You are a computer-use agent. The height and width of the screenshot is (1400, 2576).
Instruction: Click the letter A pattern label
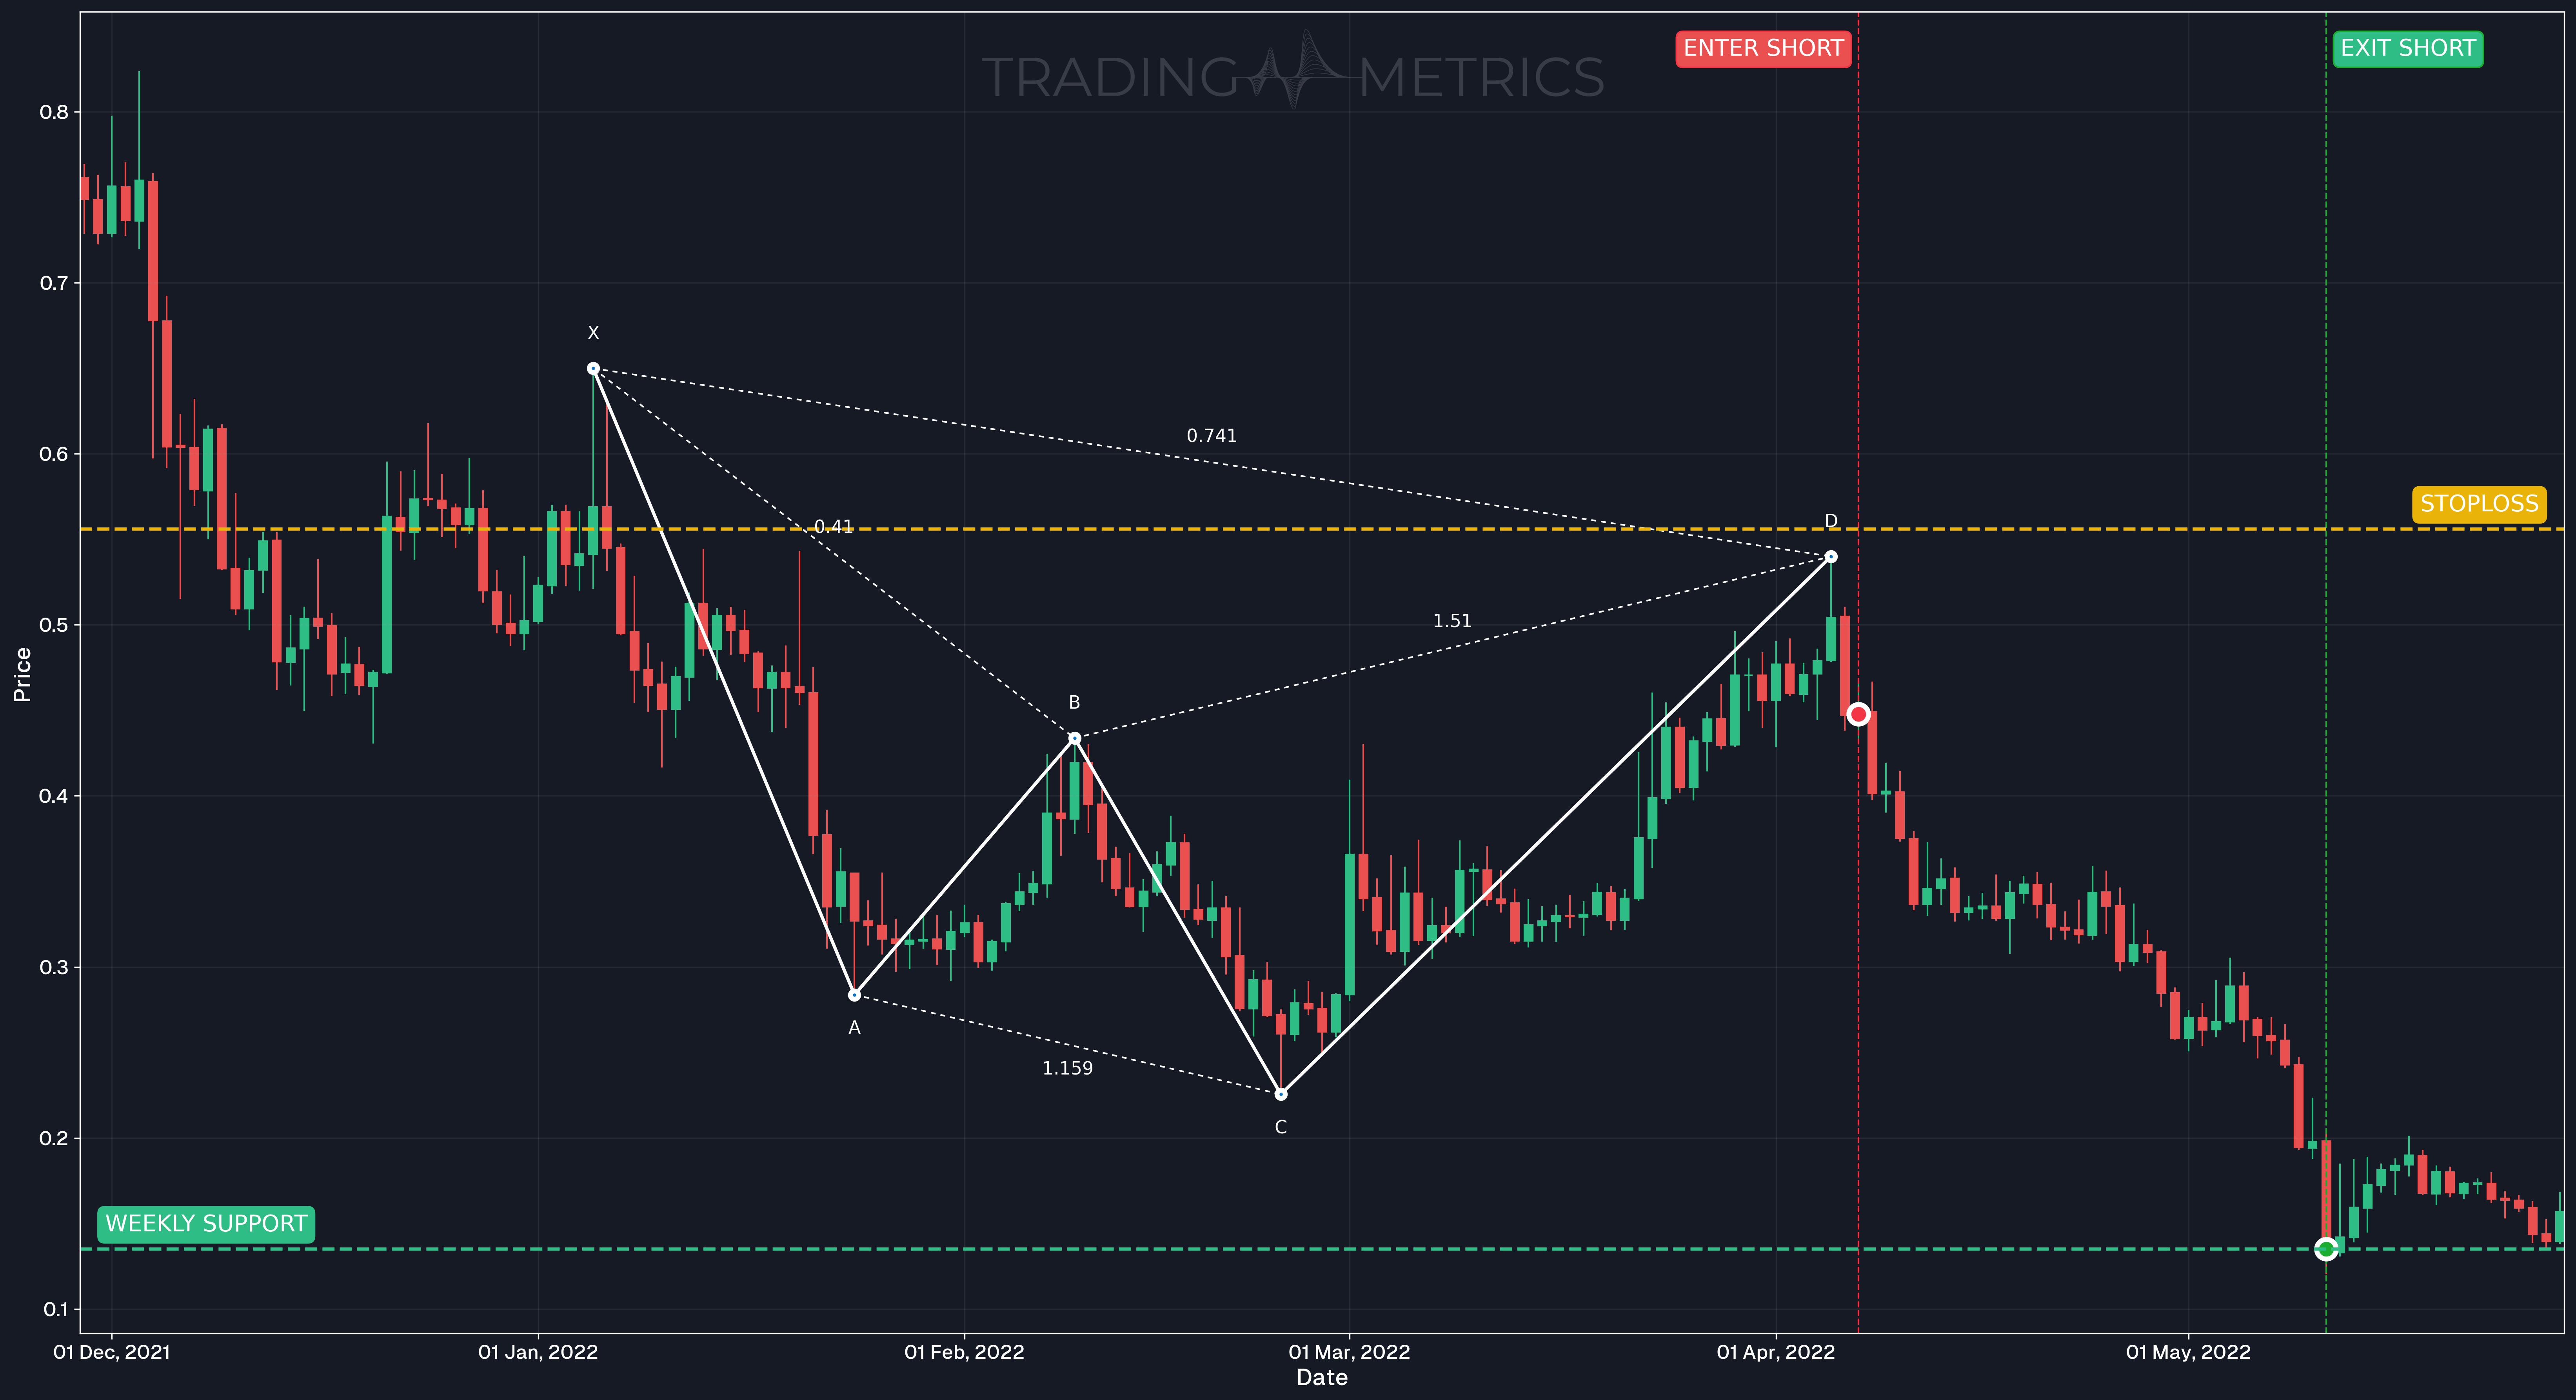pyautogui.click(x=854, y=1028)
